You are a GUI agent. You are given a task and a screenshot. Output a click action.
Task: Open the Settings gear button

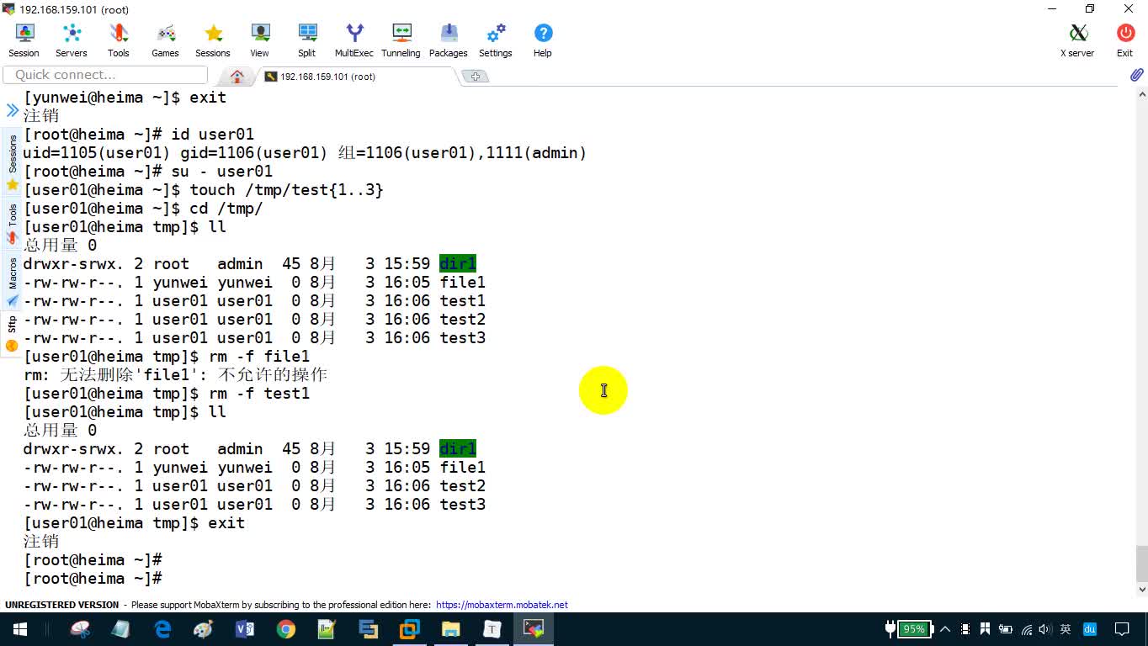496,40
